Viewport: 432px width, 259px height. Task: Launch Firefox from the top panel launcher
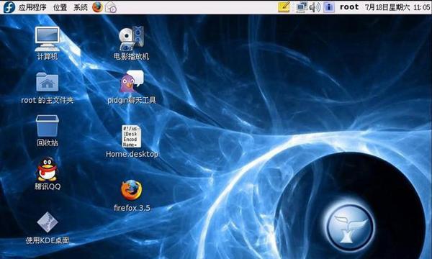[x=97, y=7]
